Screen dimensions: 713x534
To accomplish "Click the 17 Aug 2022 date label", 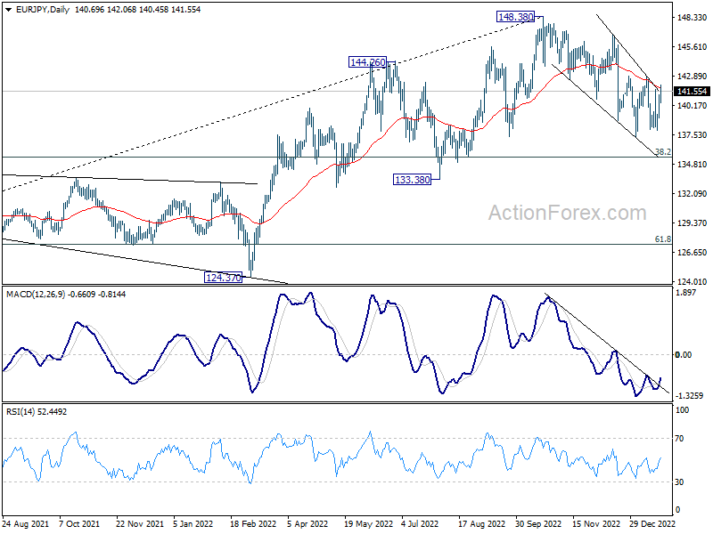I will pyautogui.click(x=481, y=523).
